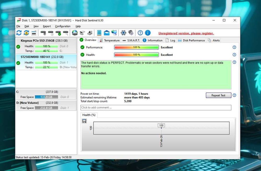Click the disk with clock toolbar icon
The height and width of the screenshot is (171, 261).
51,33
